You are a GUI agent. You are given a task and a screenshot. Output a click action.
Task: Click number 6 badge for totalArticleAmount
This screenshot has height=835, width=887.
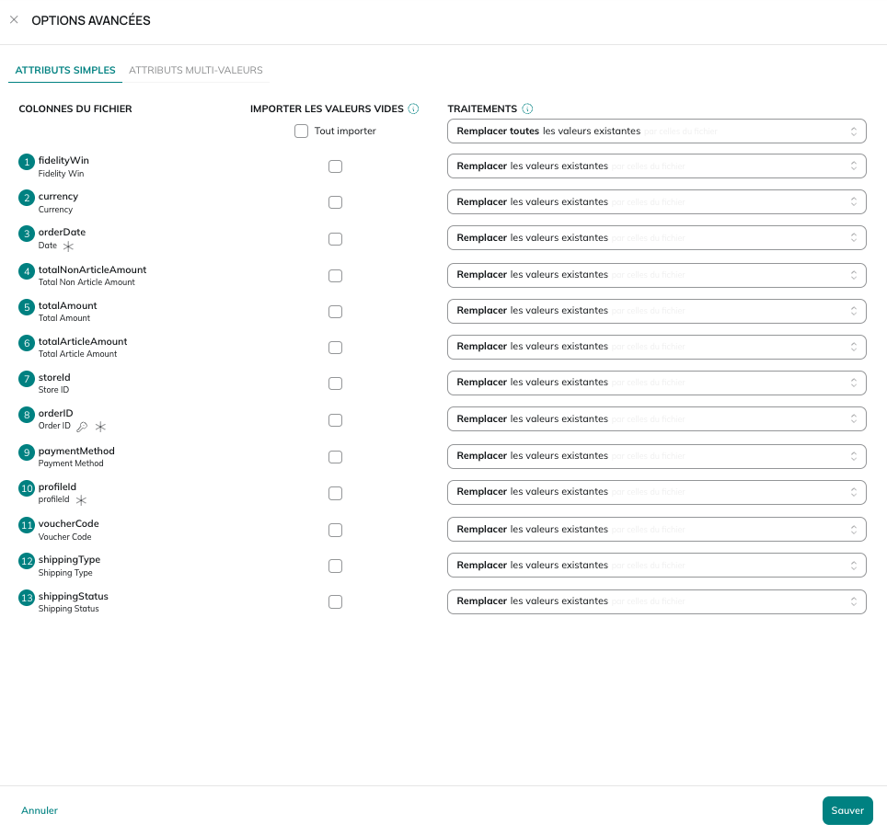point(27,343)
